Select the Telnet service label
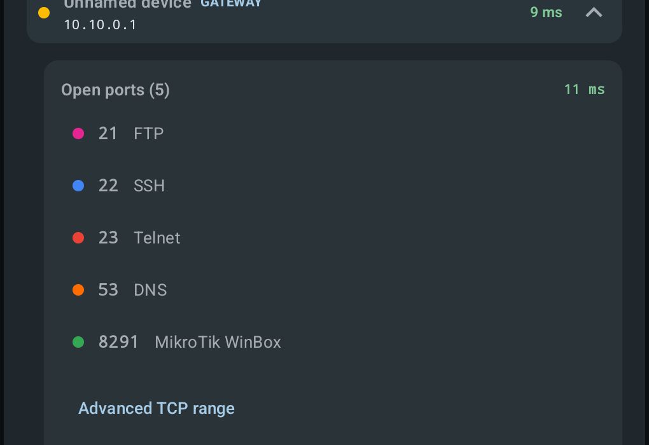 [x=157, y=238]
